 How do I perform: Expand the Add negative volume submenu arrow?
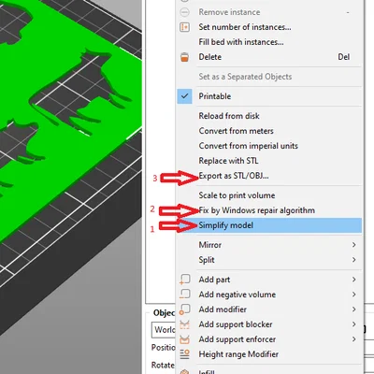tap(353, 295)
